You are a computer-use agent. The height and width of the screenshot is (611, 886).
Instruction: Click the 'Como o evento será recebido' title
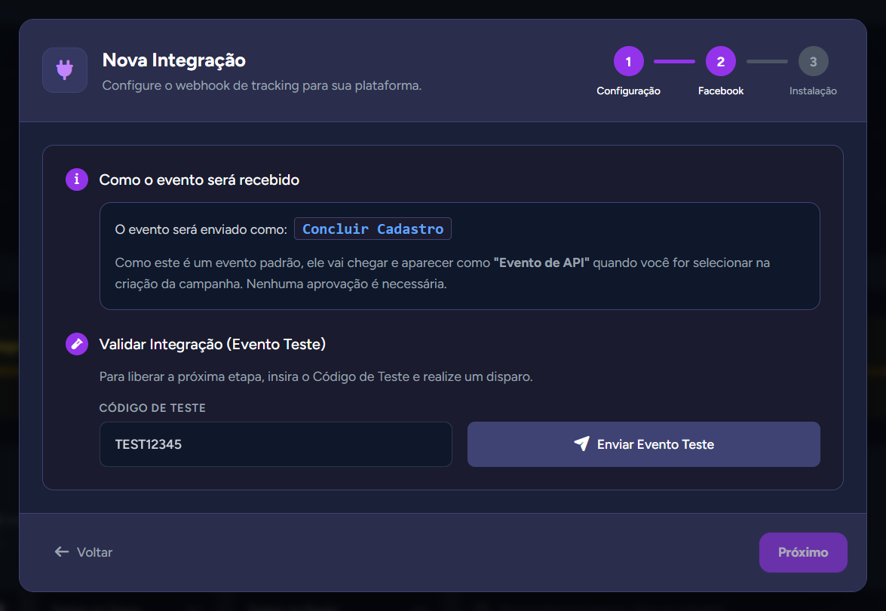coord(199,180)
